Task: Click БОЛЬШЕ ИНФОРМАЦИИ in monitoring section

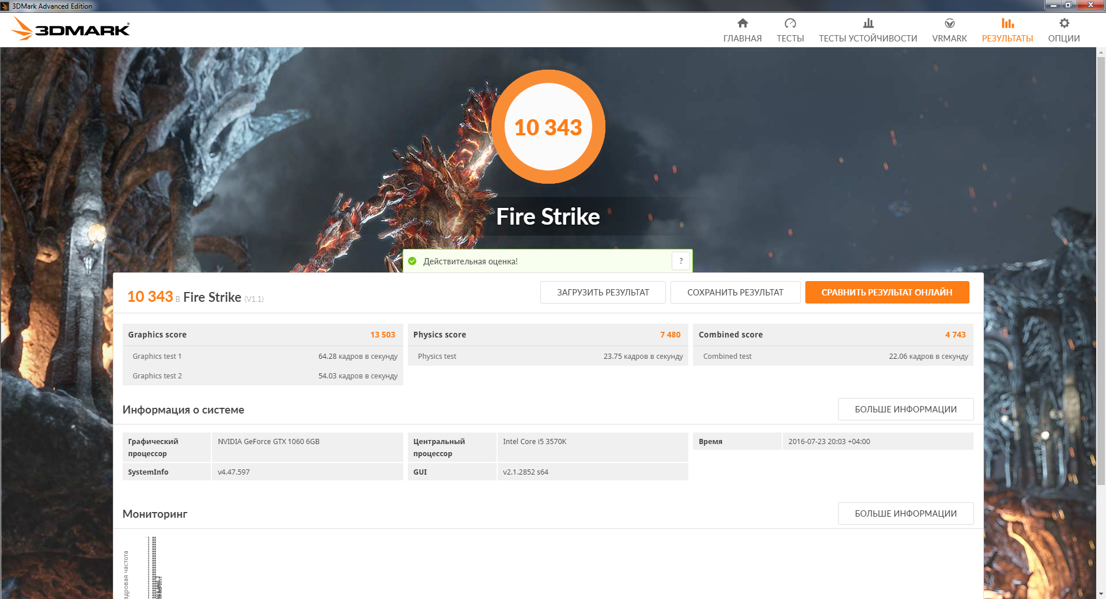Action: point(906,513)
